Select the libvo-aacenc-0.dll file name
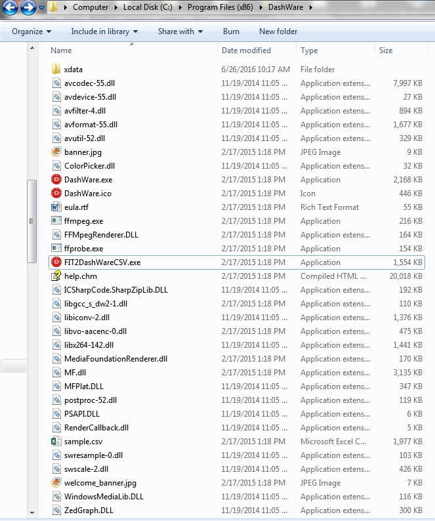 coord(95,331)
